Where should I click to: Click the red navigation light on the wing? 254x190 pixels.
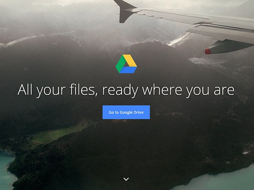click(x=208, y=51)
